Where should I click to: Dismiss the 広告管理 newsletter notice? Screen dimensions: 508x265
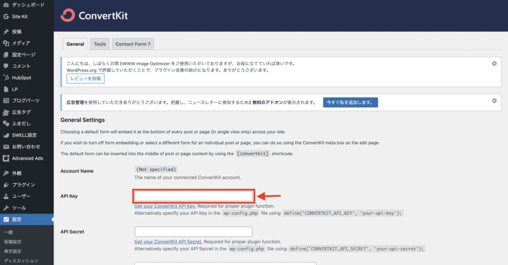tap(494, 100)
